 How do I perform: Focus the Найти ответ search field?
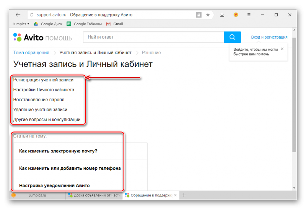pos(154,37)
